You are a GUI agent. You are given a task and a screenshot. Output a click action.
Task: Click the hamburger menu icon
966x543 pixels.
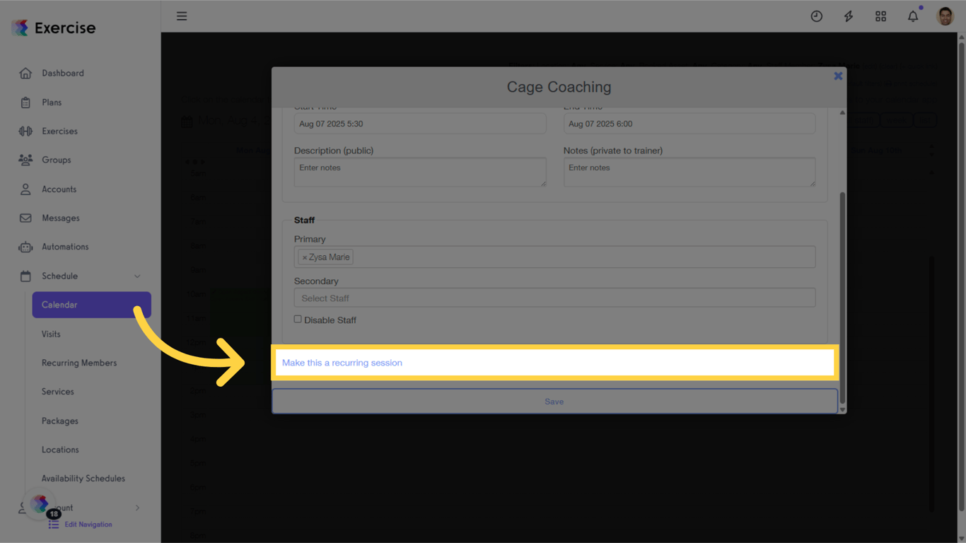pyautogui.click(x=182, y=16)
